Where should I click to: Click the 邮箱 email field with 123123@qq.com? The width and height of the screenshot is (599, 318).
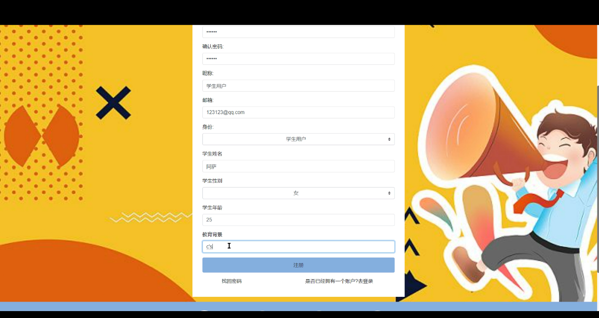click(298, 112)
